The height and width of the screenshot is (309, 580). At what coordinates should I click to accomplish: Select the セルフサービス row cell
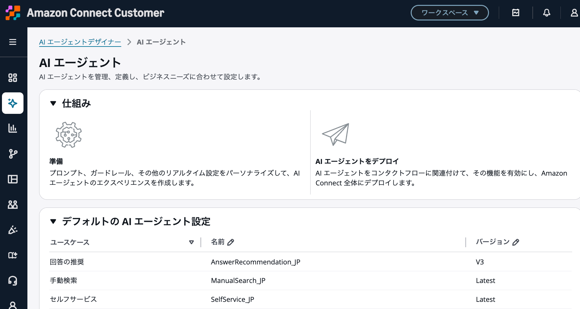coord(73,299)
